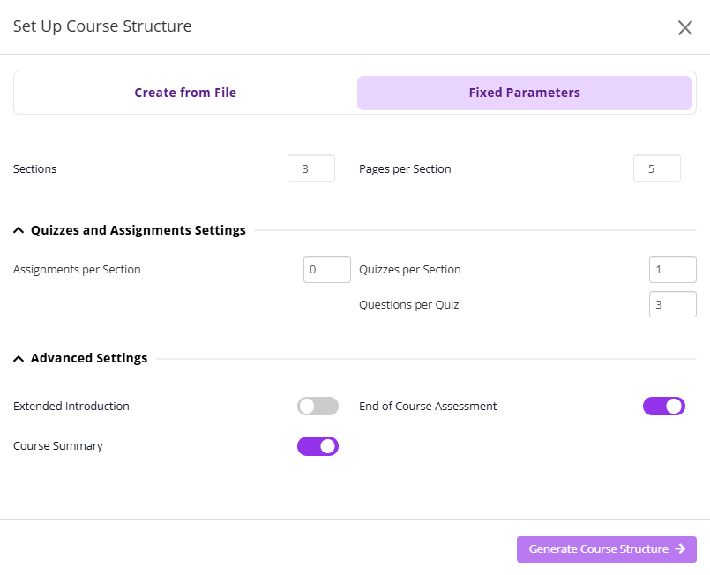Close the Set Up Course Structure dialog

[685, 27]
